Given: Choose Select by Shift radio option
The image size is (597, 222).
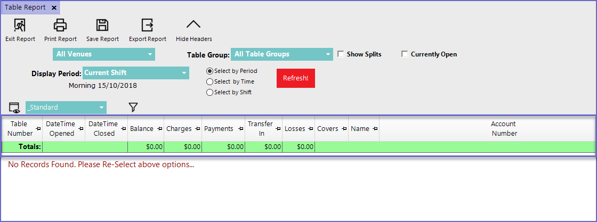Looking at the screenshot, I should coord(209,93).
